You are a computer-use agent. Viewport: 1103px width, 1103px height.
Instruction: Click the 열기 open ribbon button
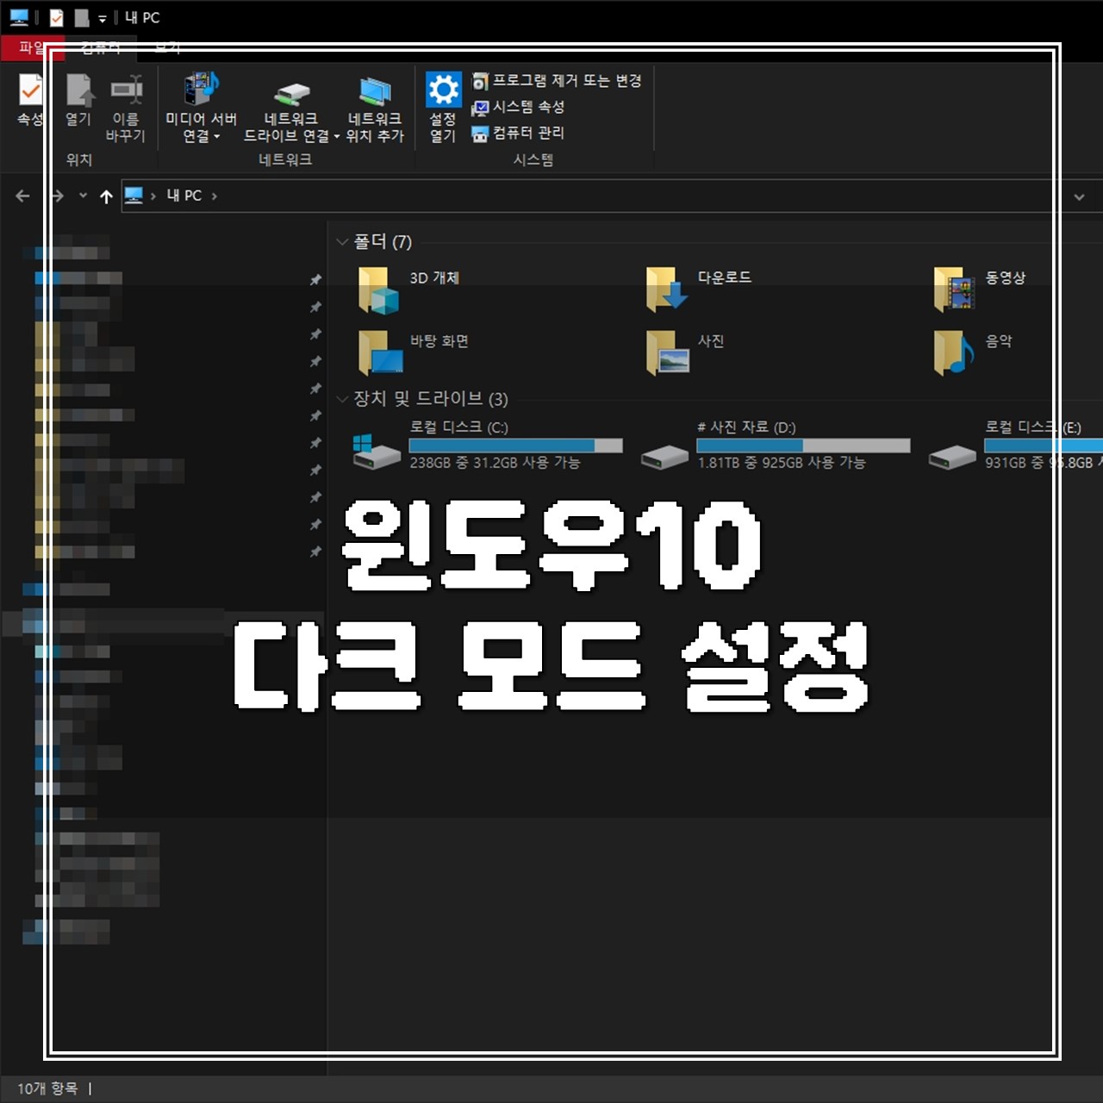click(x=78, y=100)
